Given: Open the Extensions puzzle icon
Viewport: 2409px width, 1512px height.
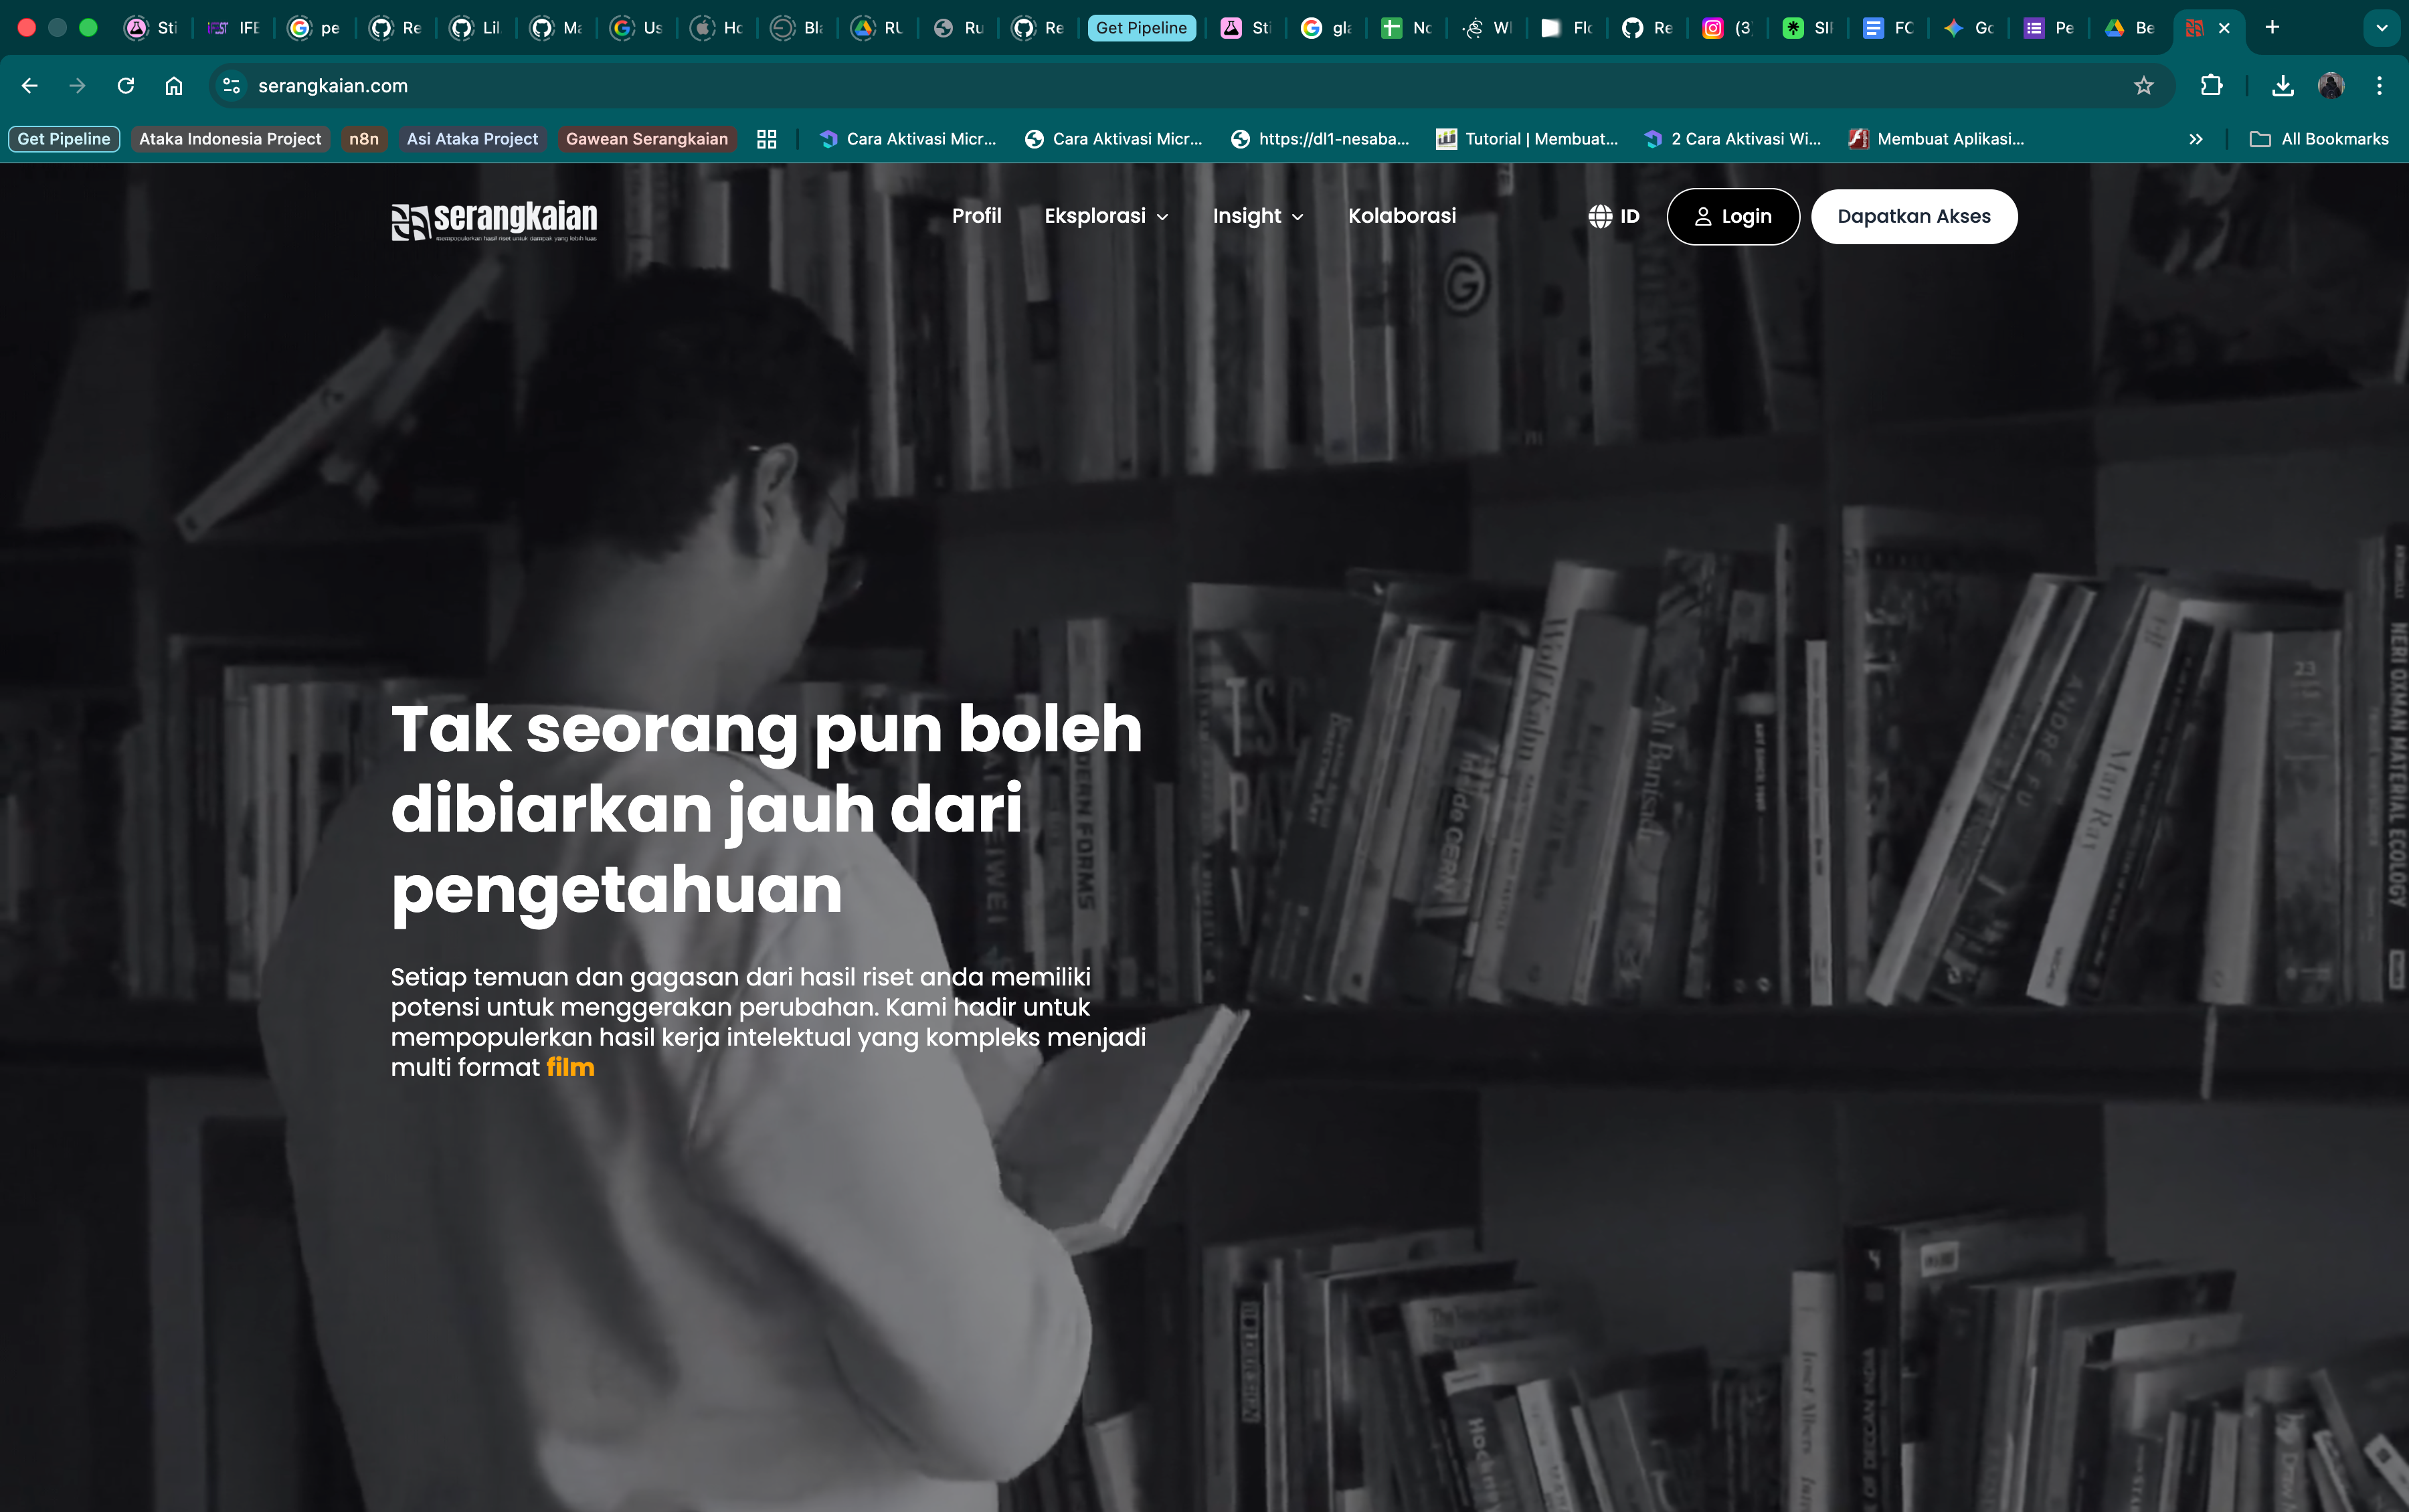Looking at the screenshot, I should point(2211,86).
